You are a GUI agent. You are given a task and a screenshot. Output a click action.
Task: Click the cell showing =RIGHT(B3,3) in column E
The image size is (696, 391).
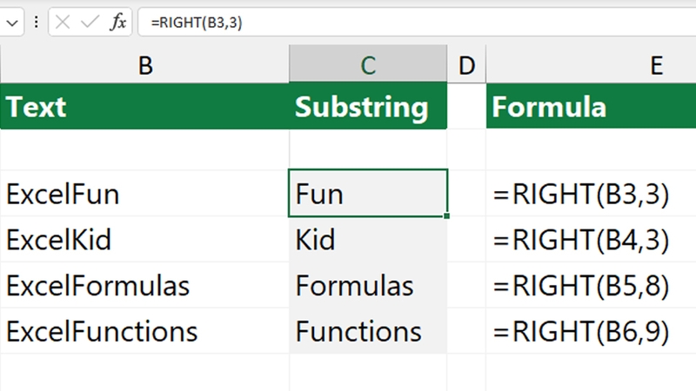point(592,194)
